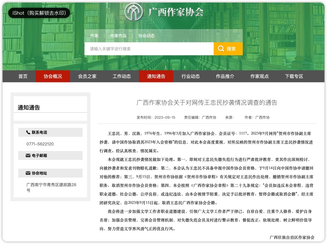Open the 协会概况 menu item
The width and height of the screenshot is (327, 244).
[53, 76]
